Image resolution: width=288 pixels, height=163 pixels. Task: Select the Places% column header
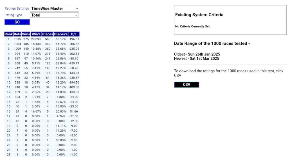61,34
